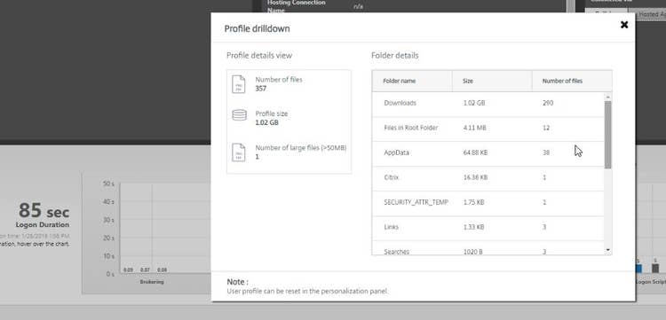
Task: Click the 1.02 GB size of Downloads
Action: (x=474, y=103)
